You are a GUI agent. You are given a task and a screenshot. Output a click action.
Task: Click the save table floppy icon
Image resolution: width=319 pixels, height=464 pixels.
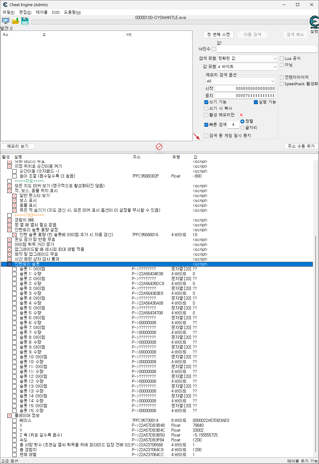25,21
